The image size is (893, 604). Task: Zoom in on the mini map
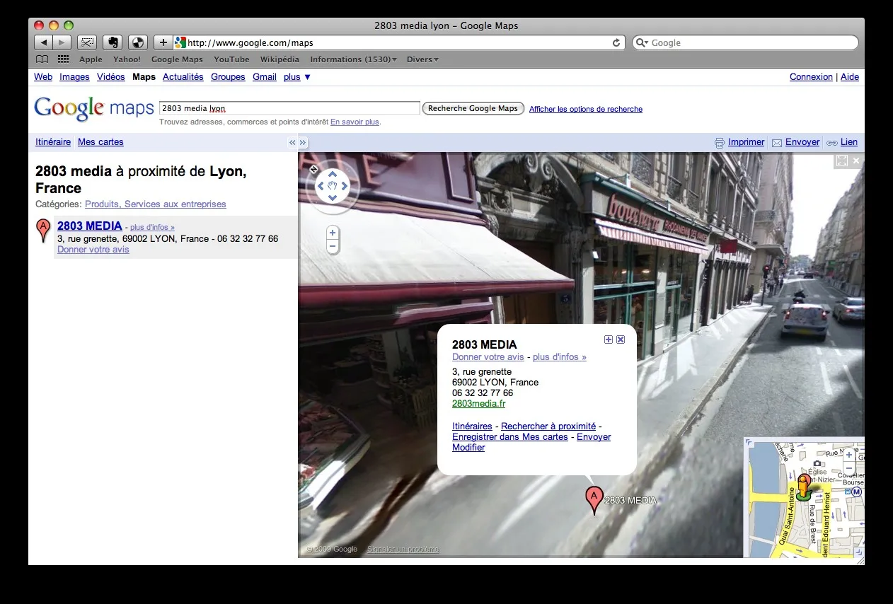coord(849,455)
